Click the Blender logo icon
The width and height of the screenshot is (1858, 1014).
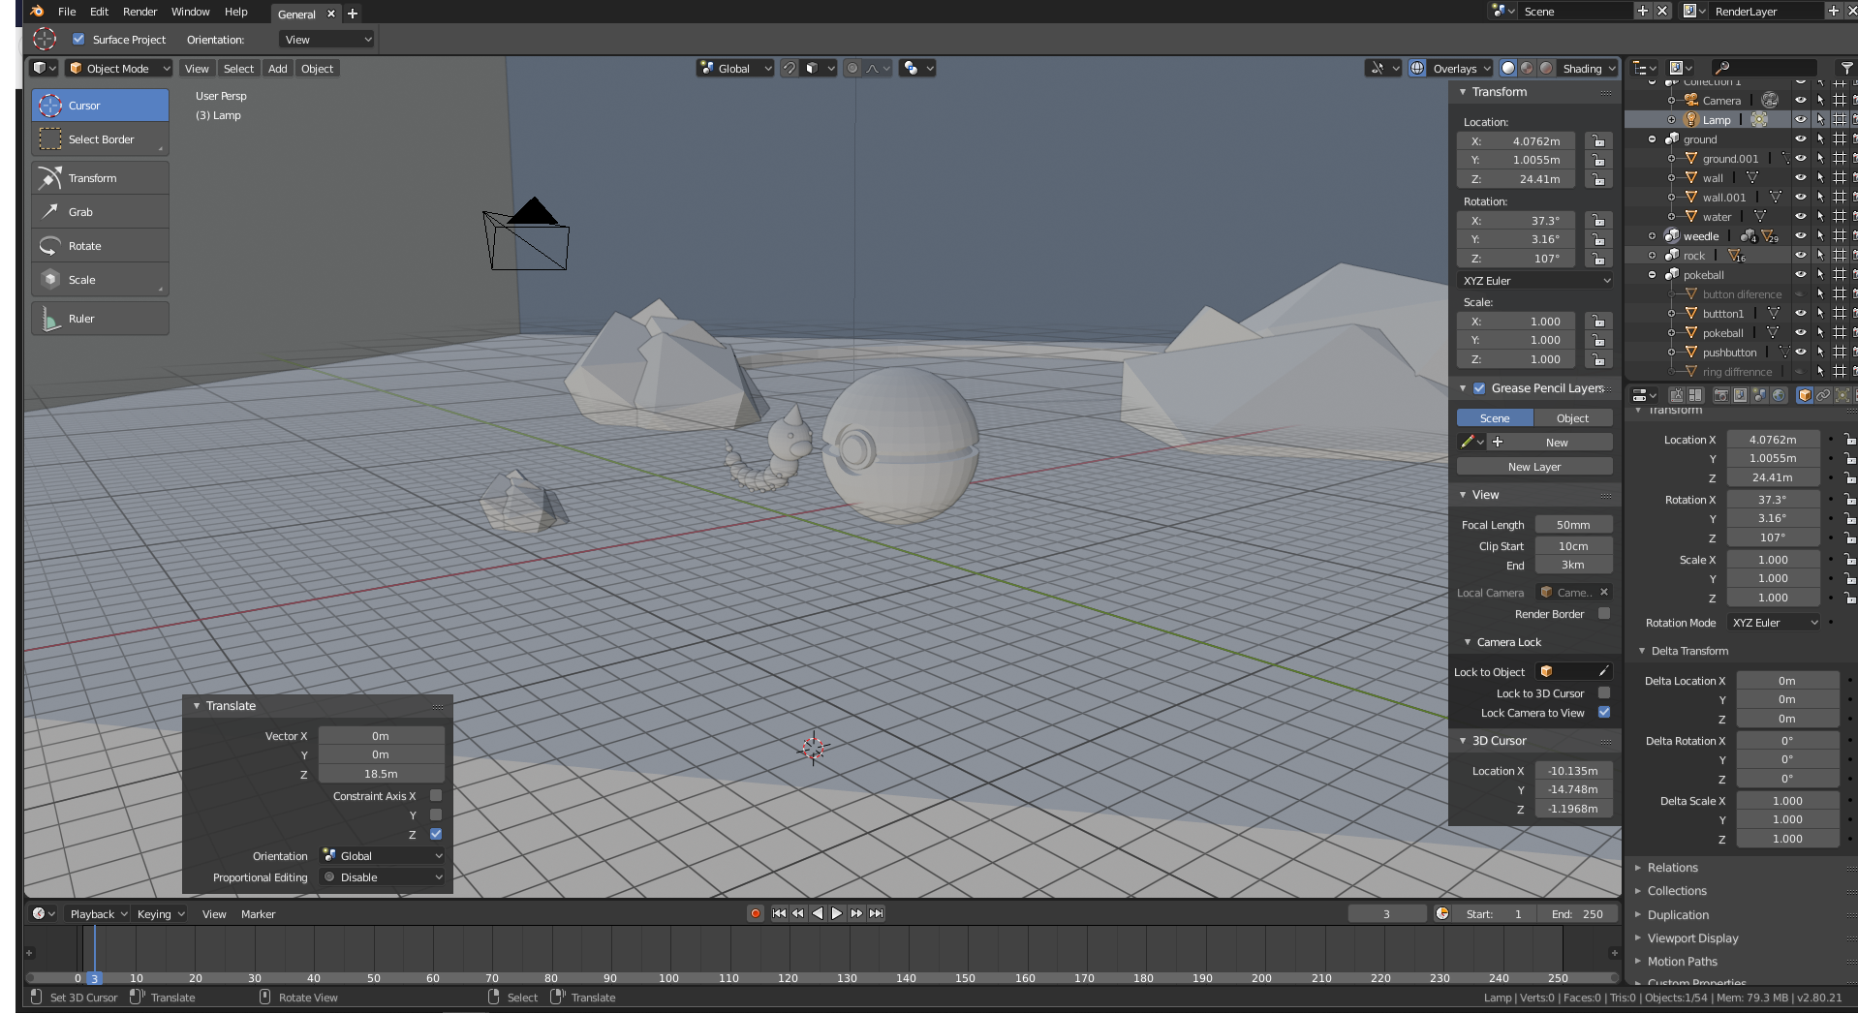(37, 12)
